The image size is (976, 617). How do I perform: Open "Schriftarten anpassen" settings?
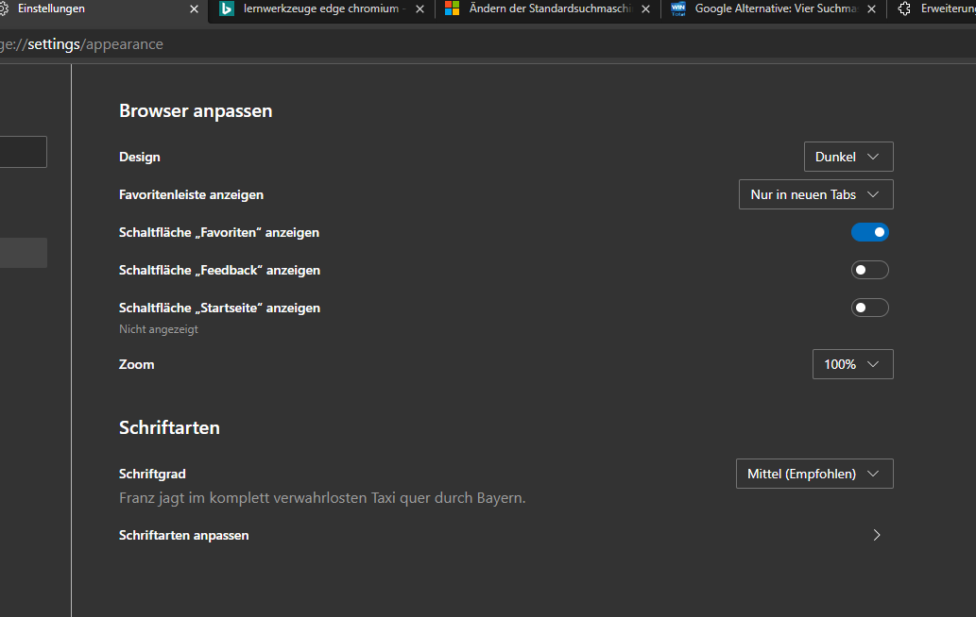pyautogui.click(x=184, y=535)
